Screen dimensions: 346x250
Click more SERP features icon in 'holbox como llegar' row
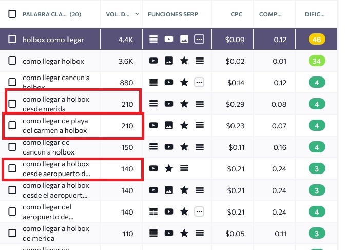(200, 39)
